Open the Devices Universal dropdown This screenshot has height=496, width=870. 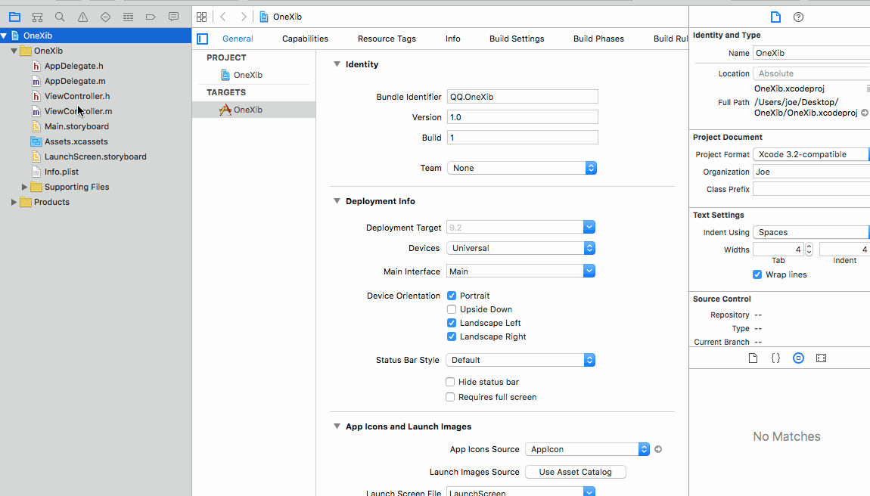pyautogui.click(x=521, y=248)
